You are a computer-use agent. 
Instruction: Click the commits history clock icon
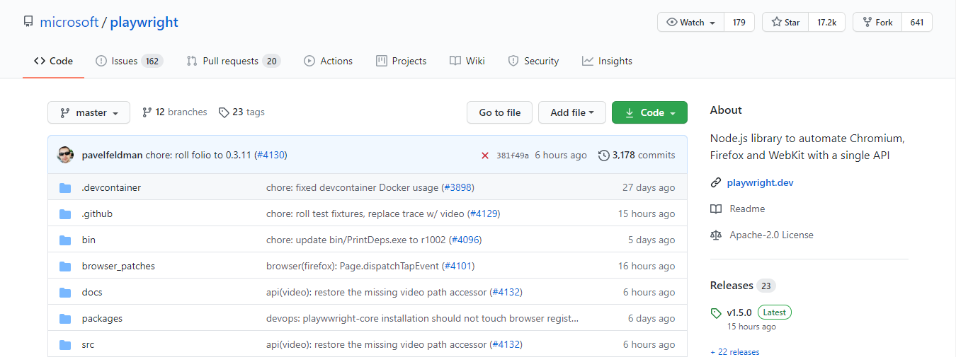point(603,156)
